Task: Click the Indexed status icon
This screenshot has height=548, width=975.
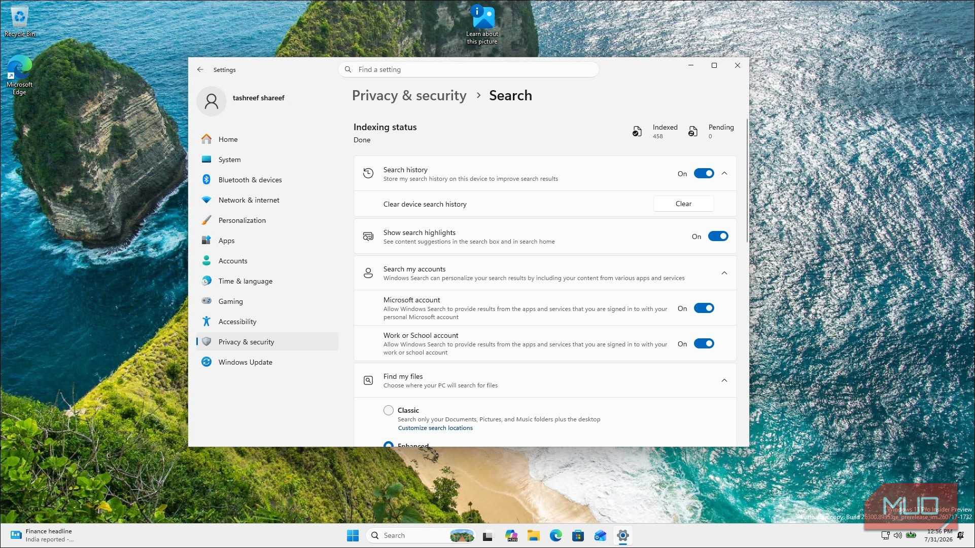Action: (x=637, y=132)
